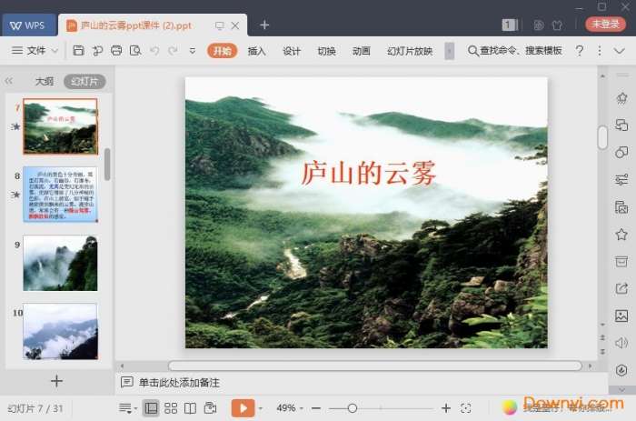
Task: Switch to normal view mode
Action: (151, 408)
